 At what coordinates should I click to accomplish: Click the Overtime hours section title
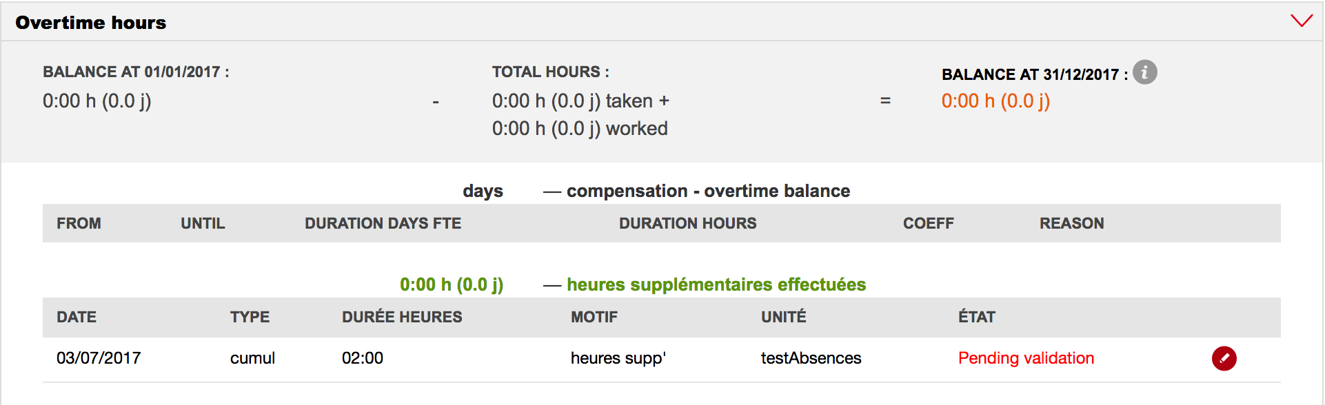coord(91,23)
